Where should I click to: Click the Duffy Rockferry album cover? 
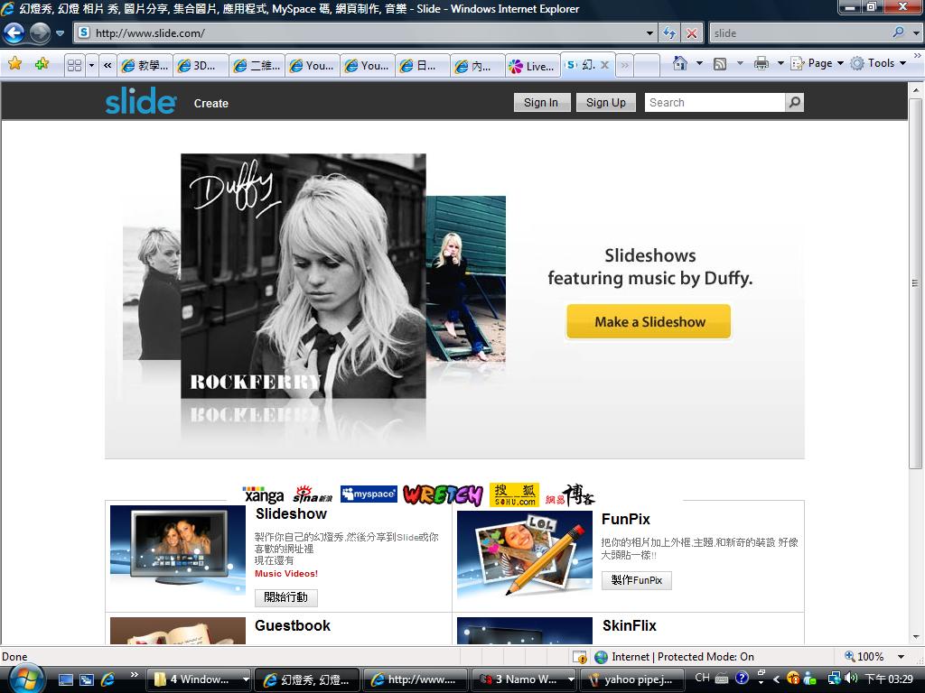[304, 276]
